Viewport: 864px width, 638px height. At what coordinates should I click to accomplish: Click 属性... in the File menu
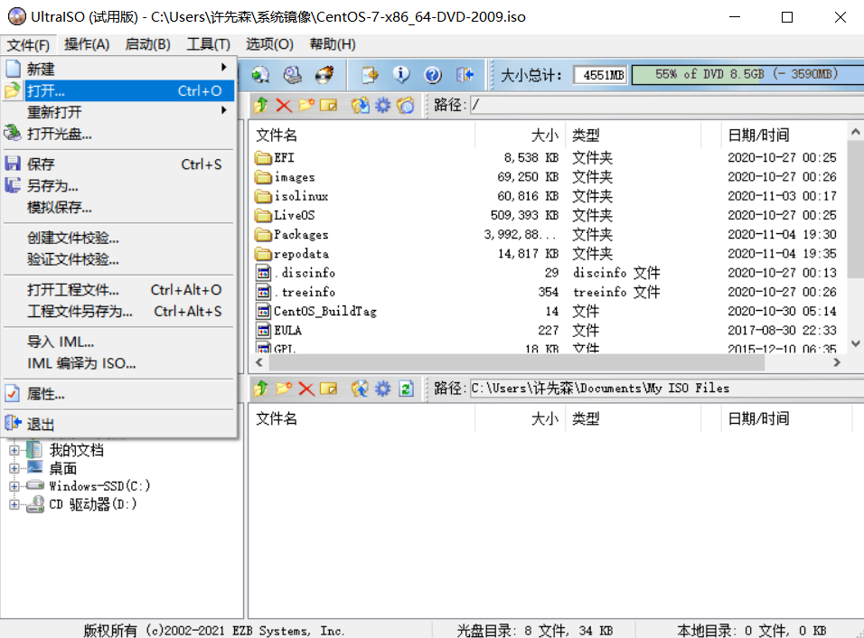[54, 393]
